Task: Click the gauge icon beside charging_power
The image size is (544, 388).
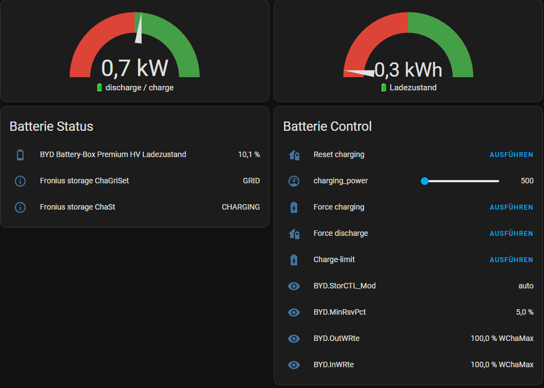Action: (294, 181)
